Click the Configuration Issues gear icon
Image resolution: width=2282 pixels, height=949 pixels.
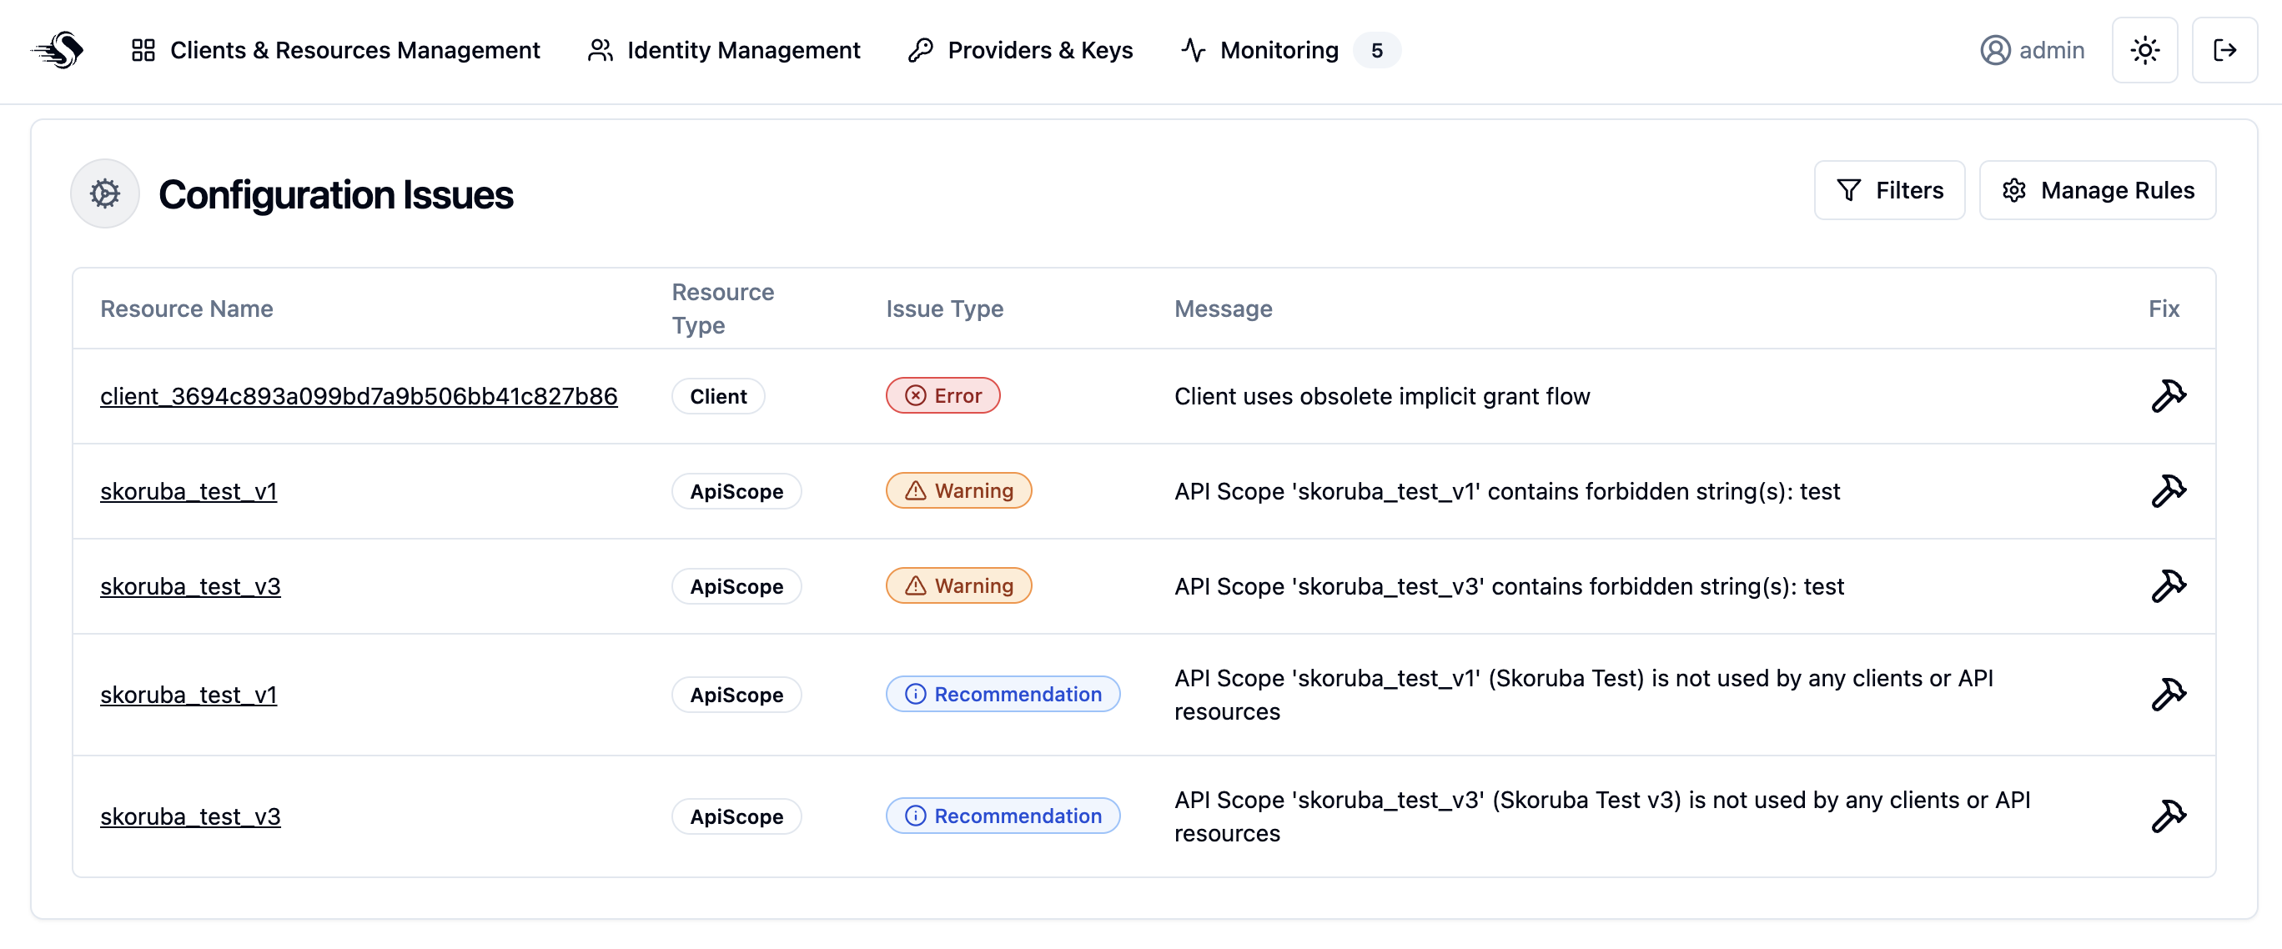tap(104, 193)
